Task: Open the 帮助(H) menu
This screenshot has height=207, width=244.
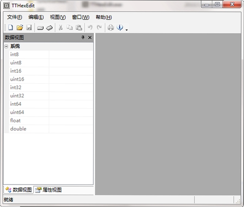Action: 104,17
